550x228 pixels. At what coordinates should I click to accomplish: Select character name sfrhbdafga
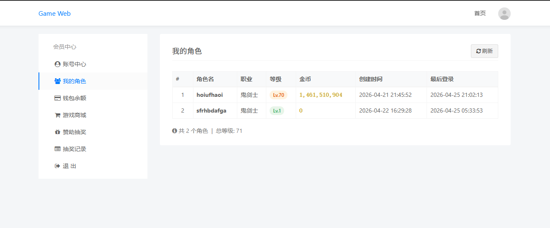pos(212,110)
